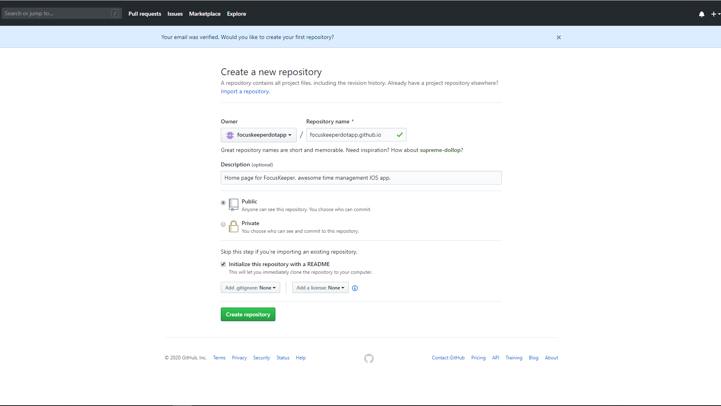
Task: Open the API footer link
Action: [x=496, y=358]
